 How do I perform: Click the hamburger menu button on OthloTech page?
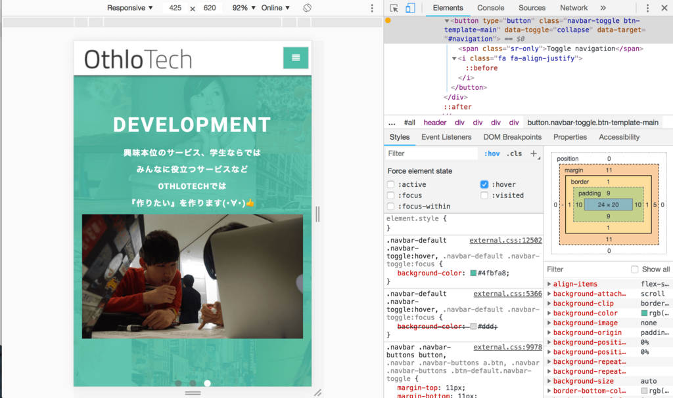(296, 58)
